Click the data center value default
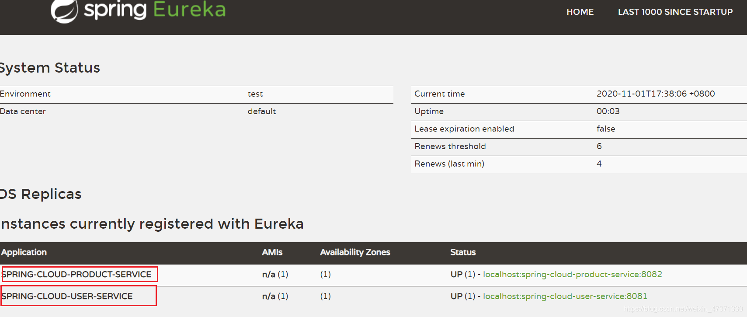 point(262,111)
